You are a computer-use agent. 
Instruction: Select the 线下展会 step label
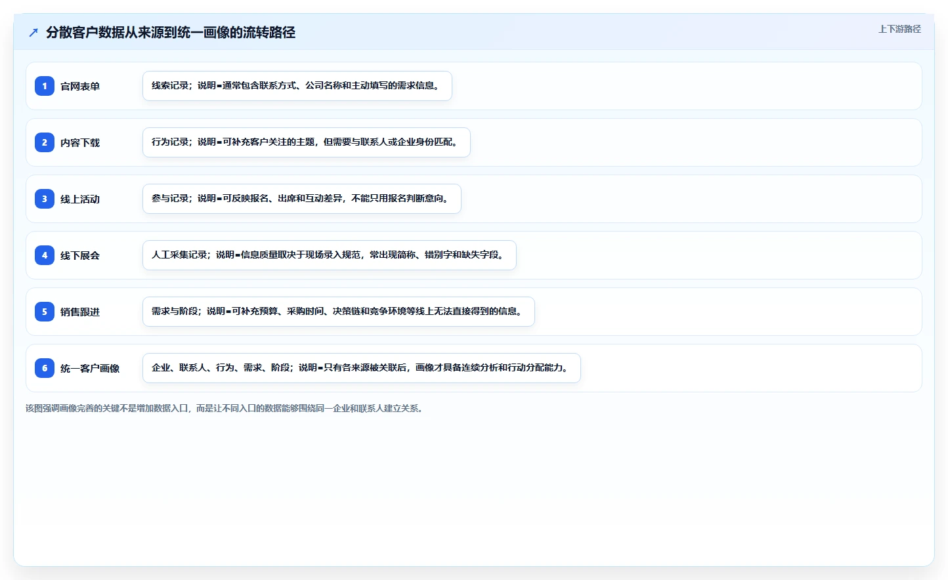(80, 255)
